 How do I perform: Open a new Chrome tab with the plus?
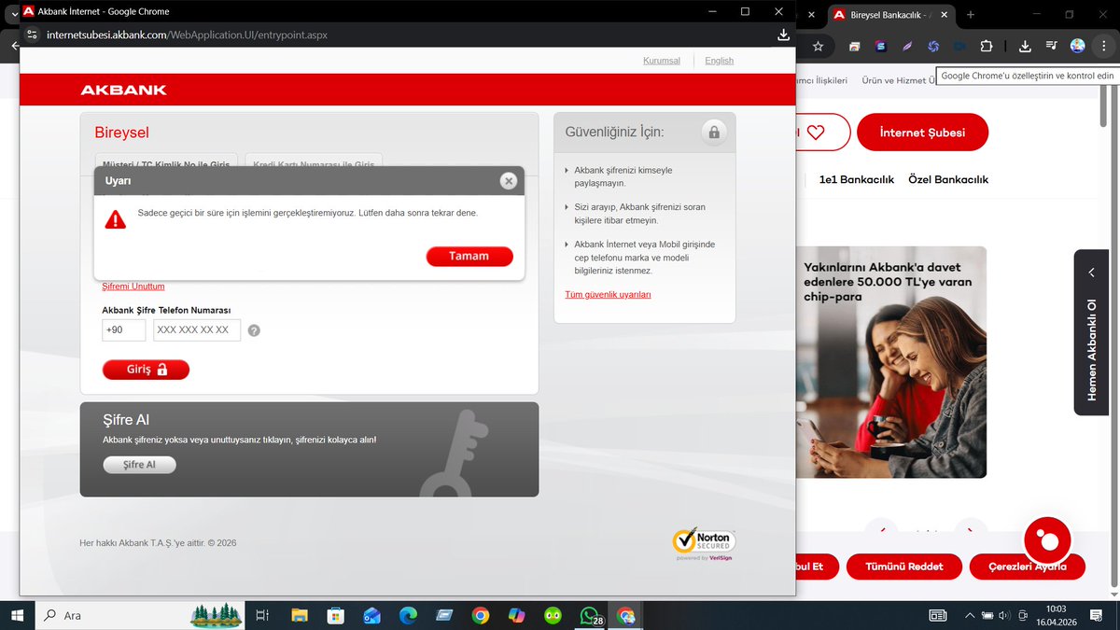(x=971, y=15)
